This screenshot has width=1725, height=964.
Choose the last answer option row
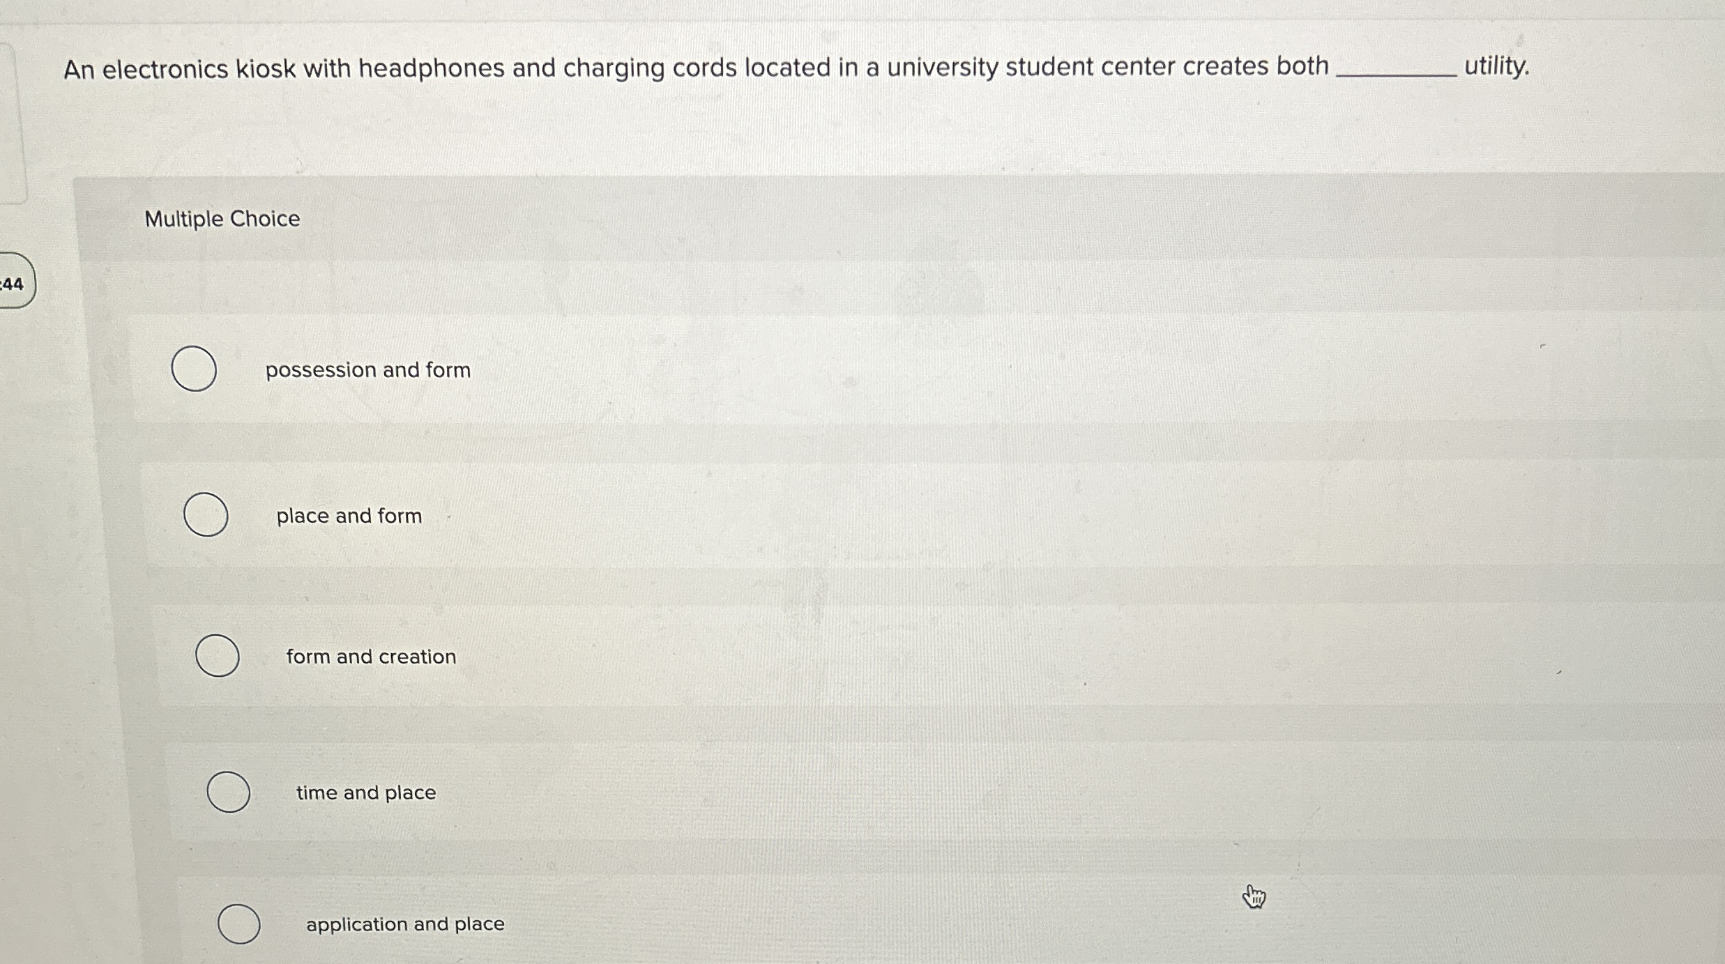[837, 925]
